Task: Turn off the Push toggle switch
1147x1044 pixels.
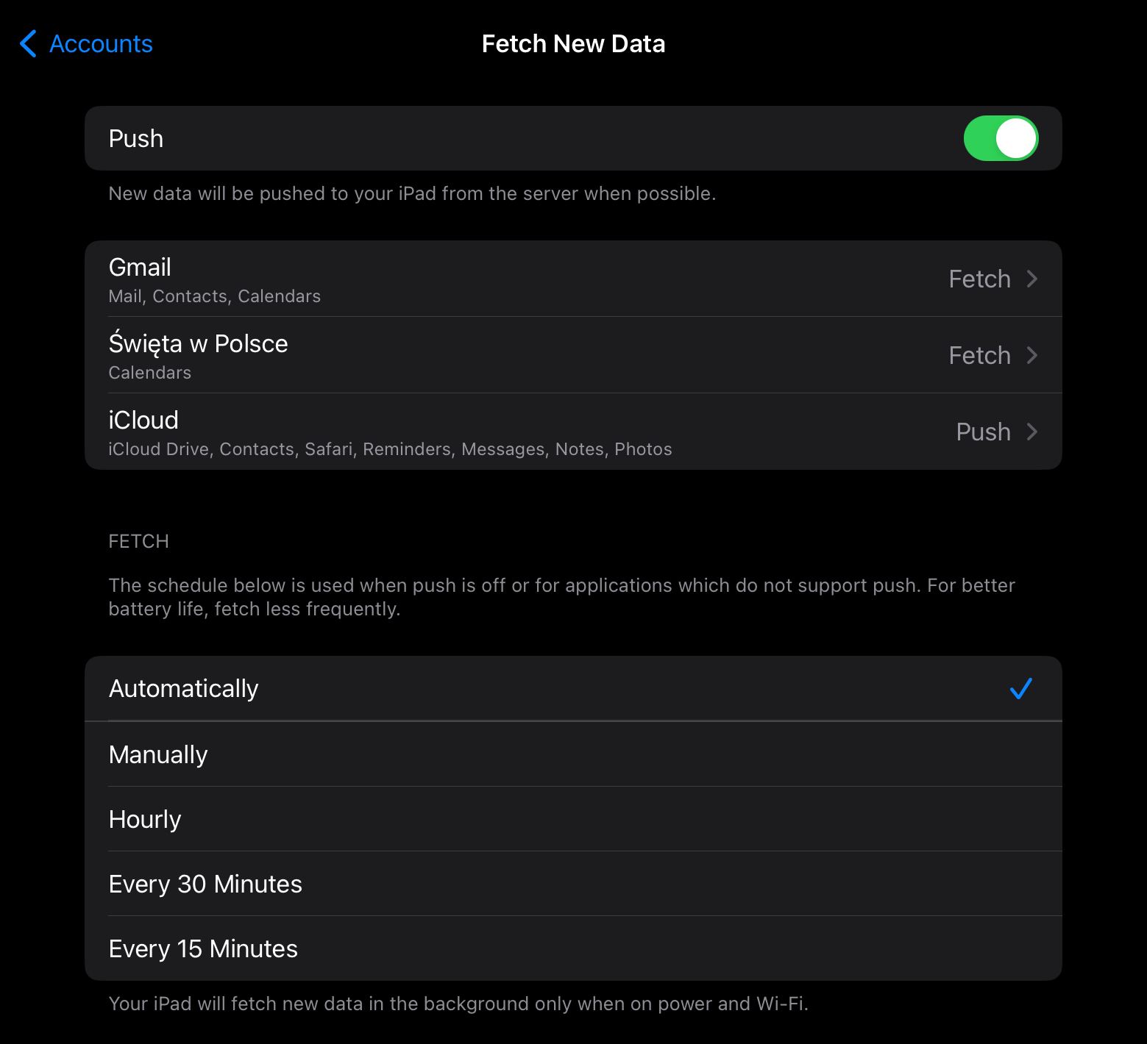Action: click(1001, 138)
